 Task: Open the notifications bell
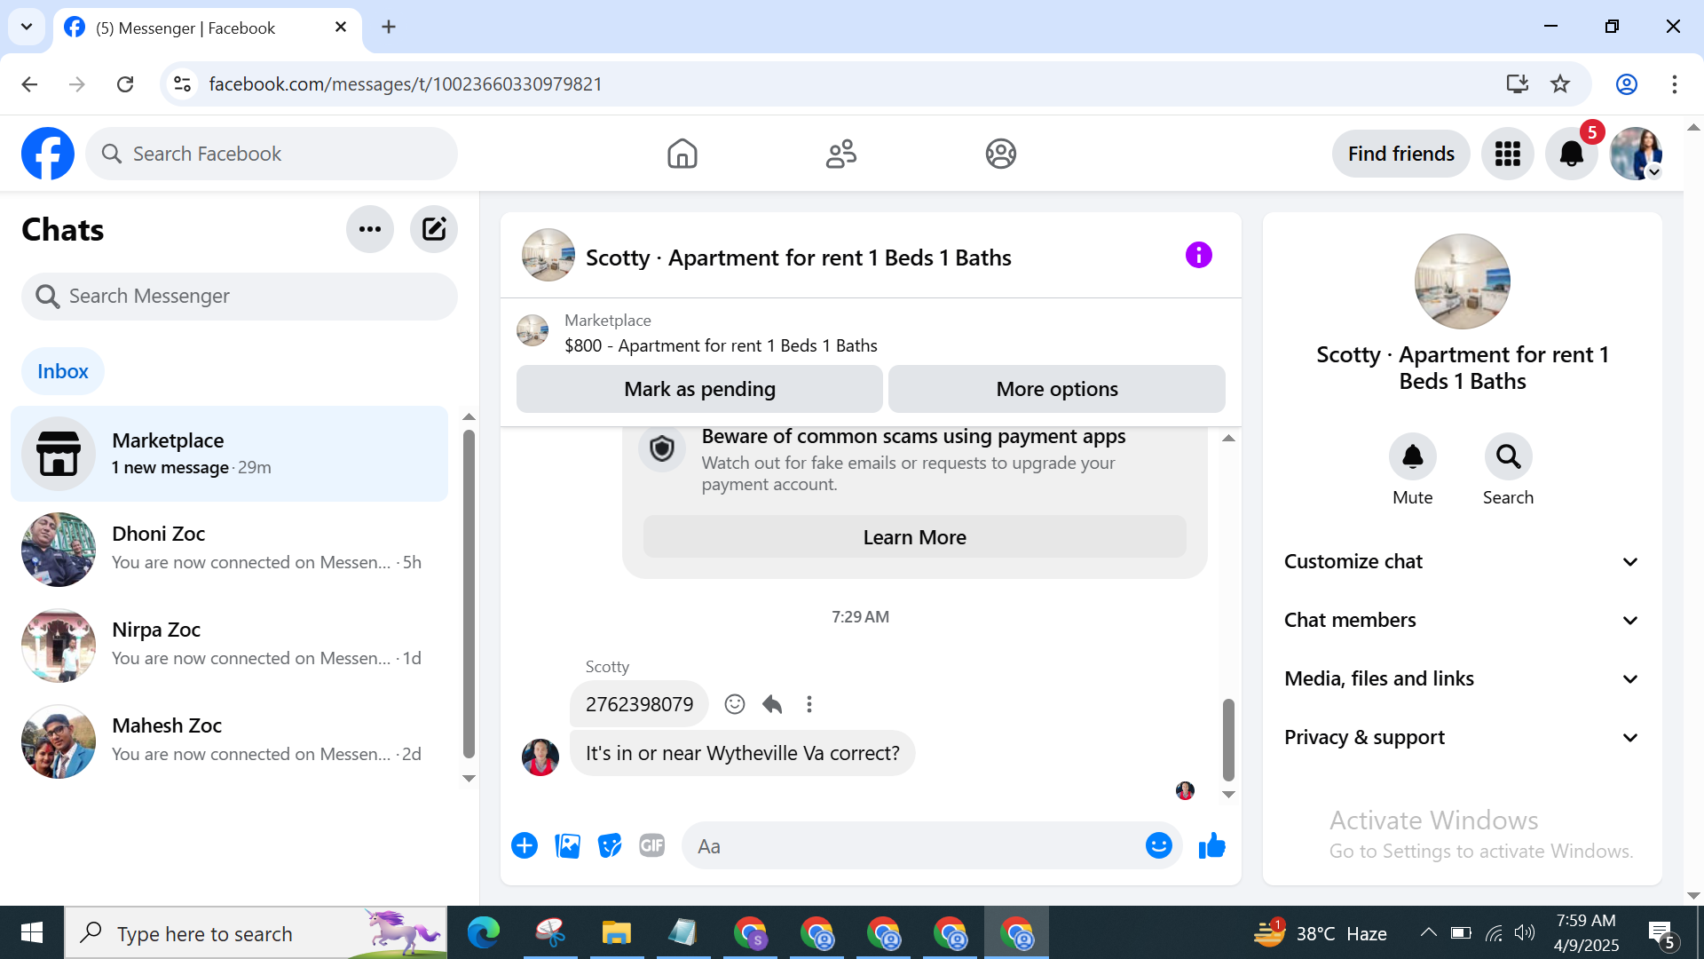tap(1571, 154)
